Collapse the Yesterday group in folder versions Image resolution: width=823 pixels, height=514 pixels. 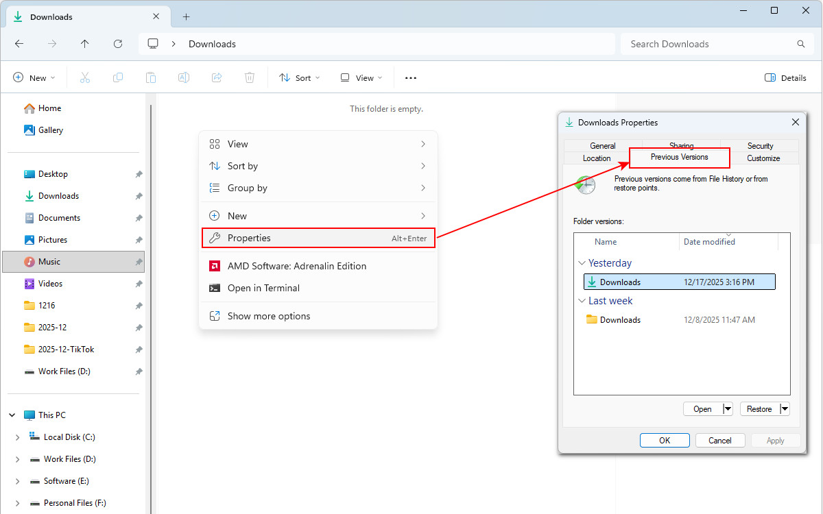[x=582, y=263]
